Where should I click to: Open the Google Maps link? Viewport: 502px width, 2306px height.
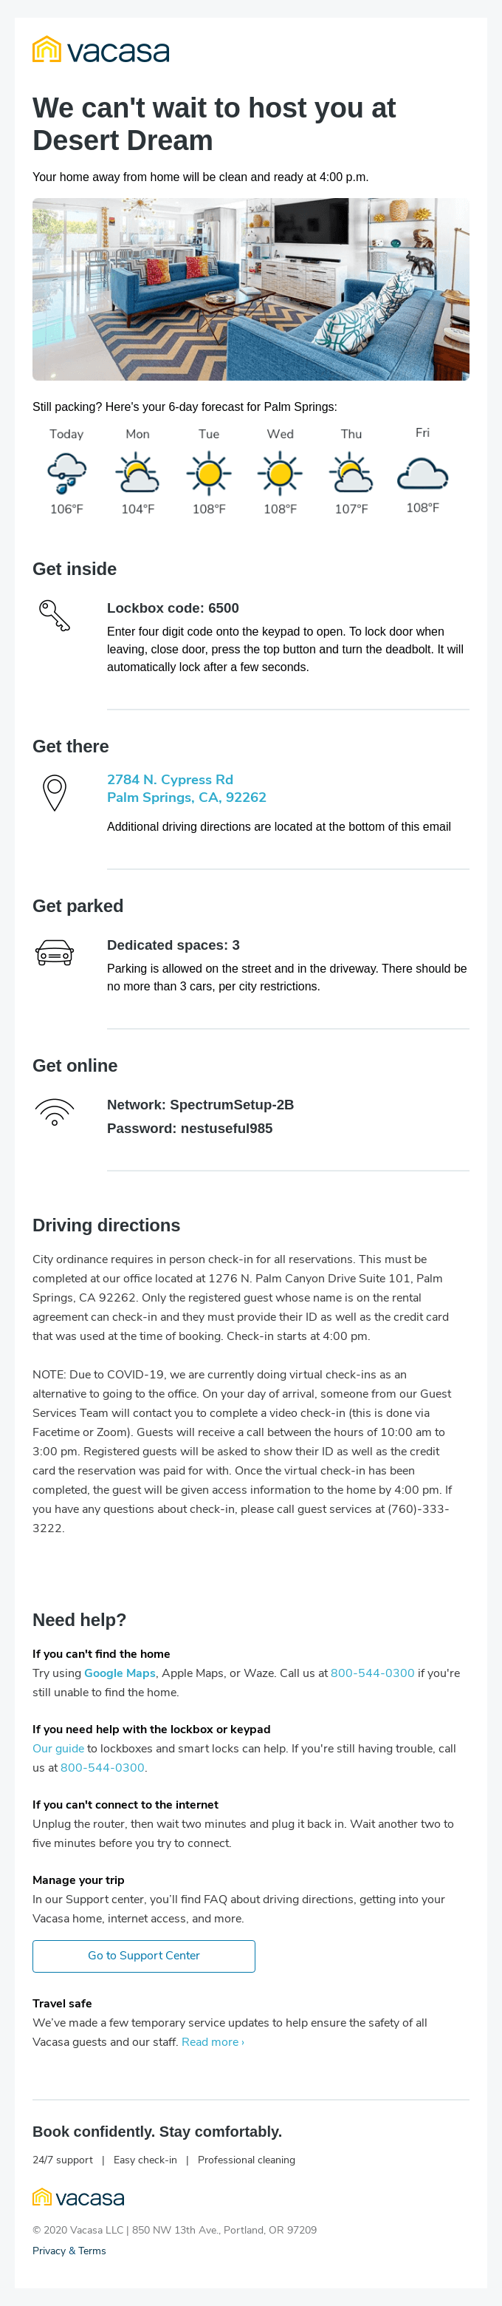click(x=120, y=1673)
